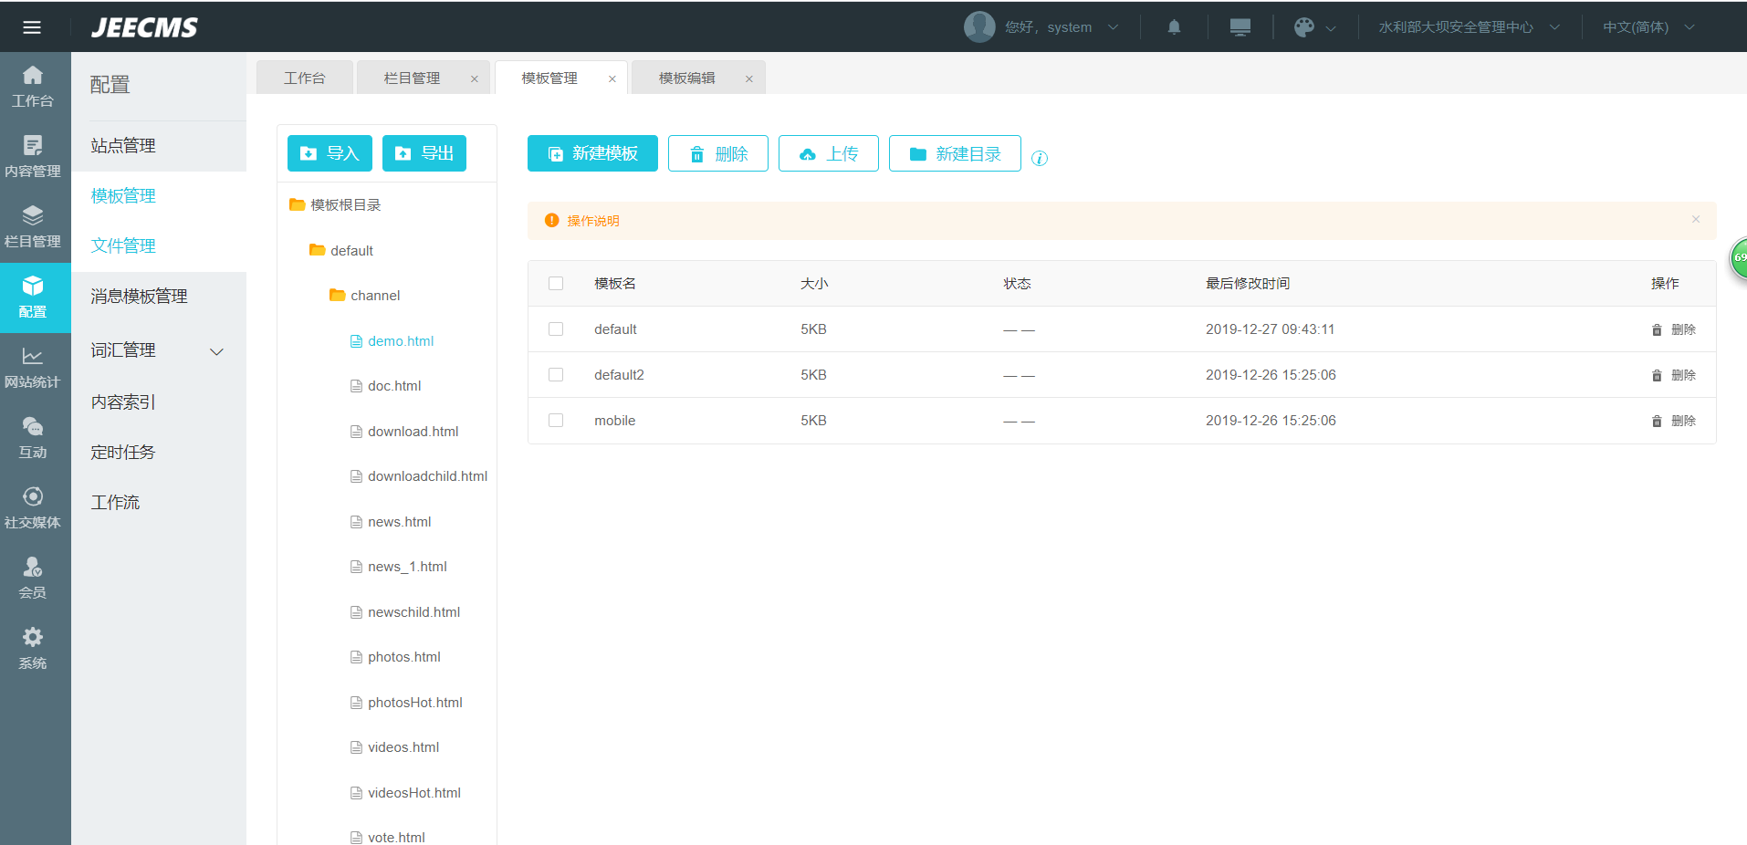1747x845 pixels.
Task: Click the 新建模板 button
Action: [592, 153]
